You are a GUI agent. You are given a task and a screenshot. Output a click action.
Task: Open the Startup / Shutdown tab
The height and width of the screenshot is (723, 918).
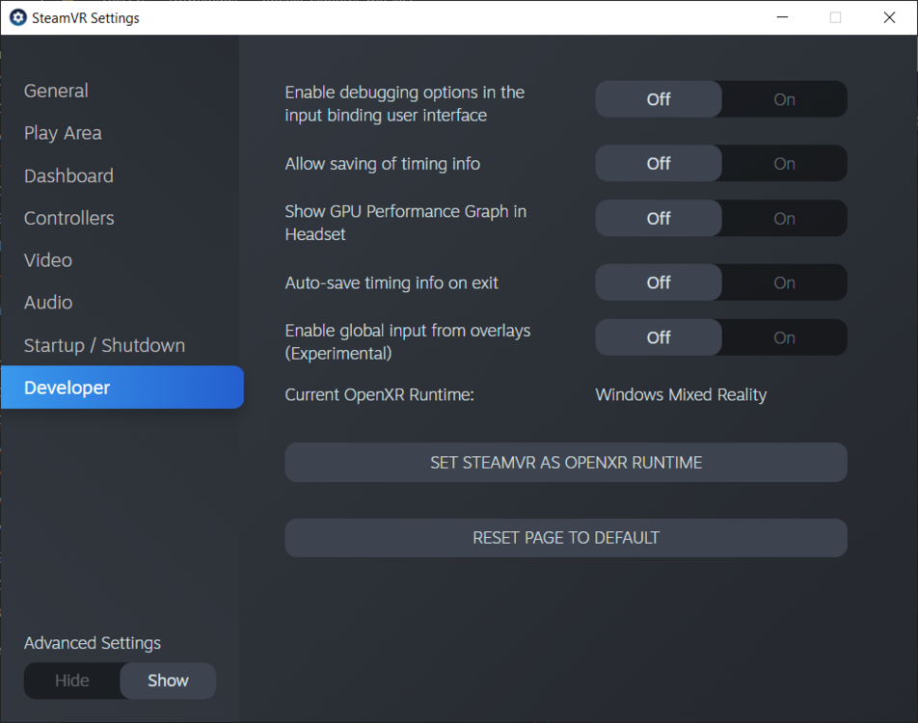pyautogui.click(x=104, y=345)
